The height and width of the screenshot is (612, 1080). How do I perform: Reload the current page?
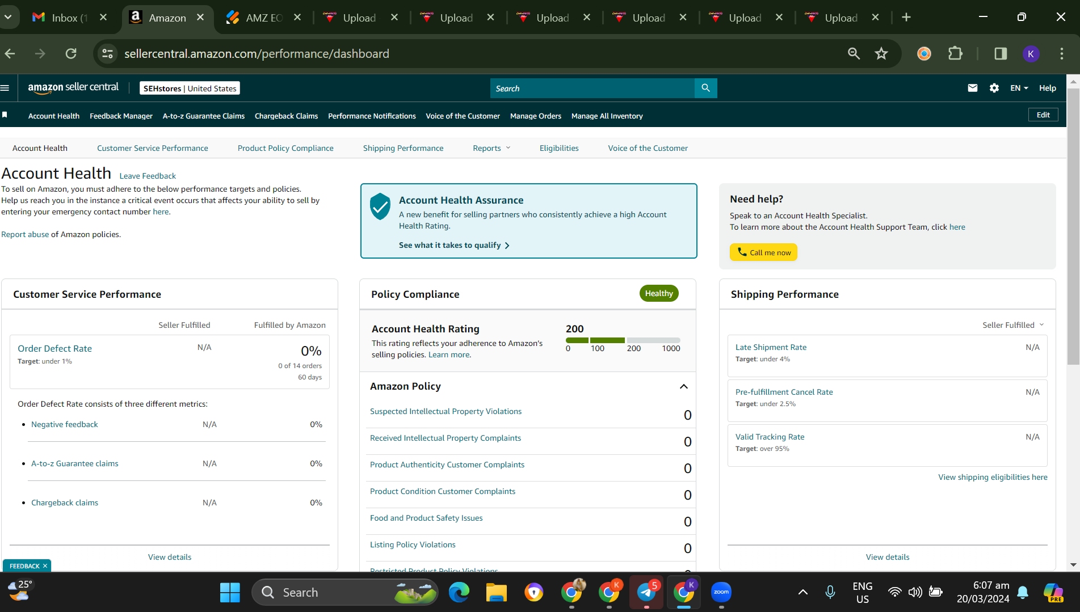coord(71,53)
